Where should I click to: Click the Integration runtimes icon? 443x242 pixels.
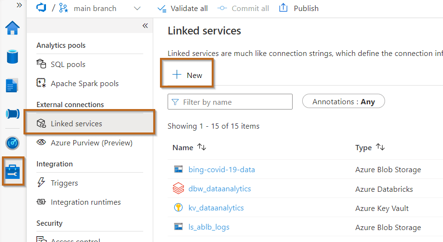tap(41, 202)
